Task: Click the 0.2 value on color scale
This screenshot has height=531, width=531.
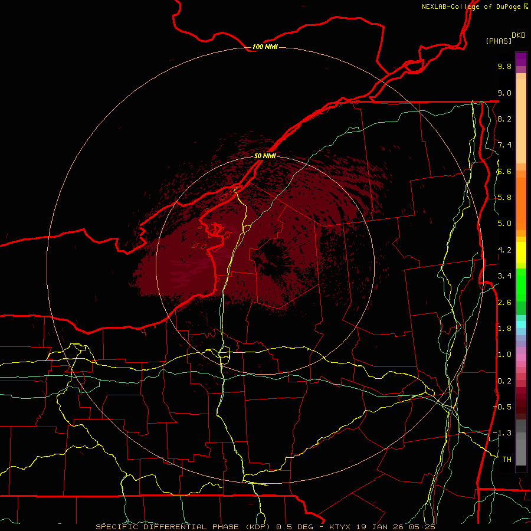Action: (504, 381)
